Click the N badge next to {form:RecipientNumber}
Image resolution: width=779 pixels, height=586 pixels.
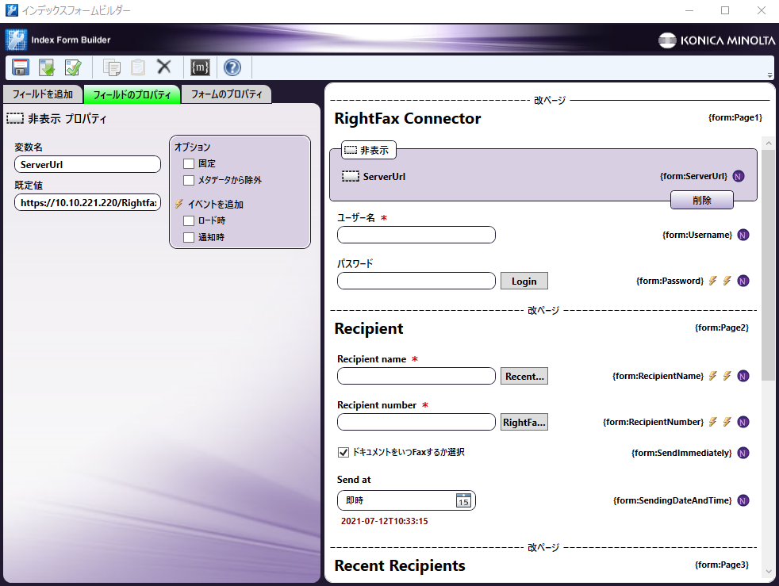coord(743,422)
